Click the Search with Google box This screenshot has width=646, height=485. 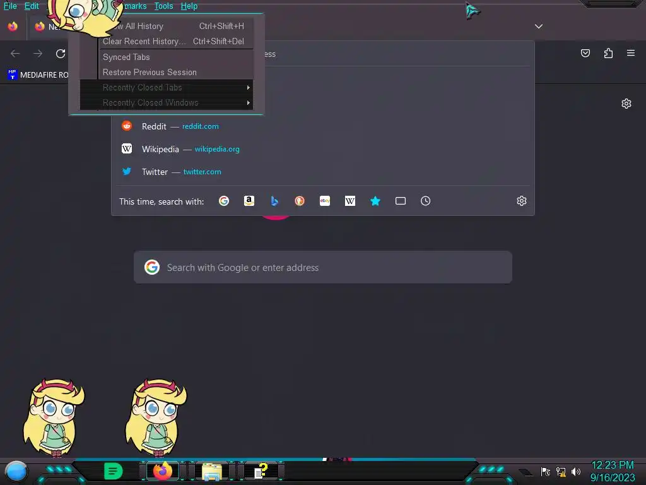tap(323, 267)
